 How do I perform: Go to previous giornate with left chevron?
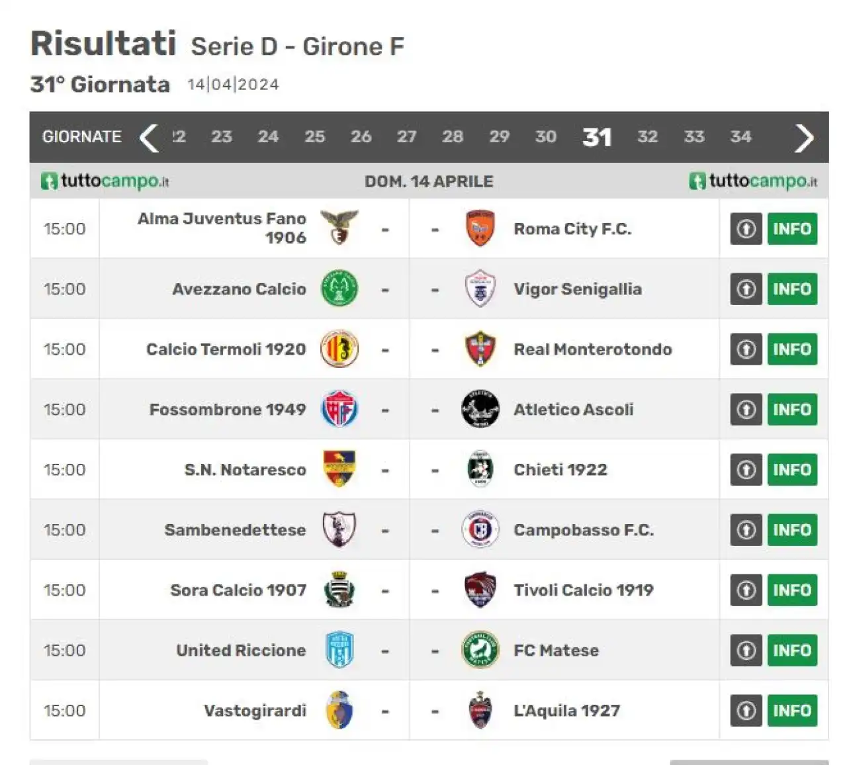coord(149,138)
